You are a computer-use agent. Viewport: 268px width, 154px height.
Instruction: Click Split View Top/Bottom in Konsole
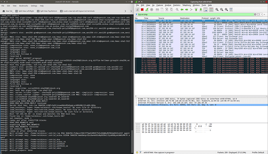(47, 11)
